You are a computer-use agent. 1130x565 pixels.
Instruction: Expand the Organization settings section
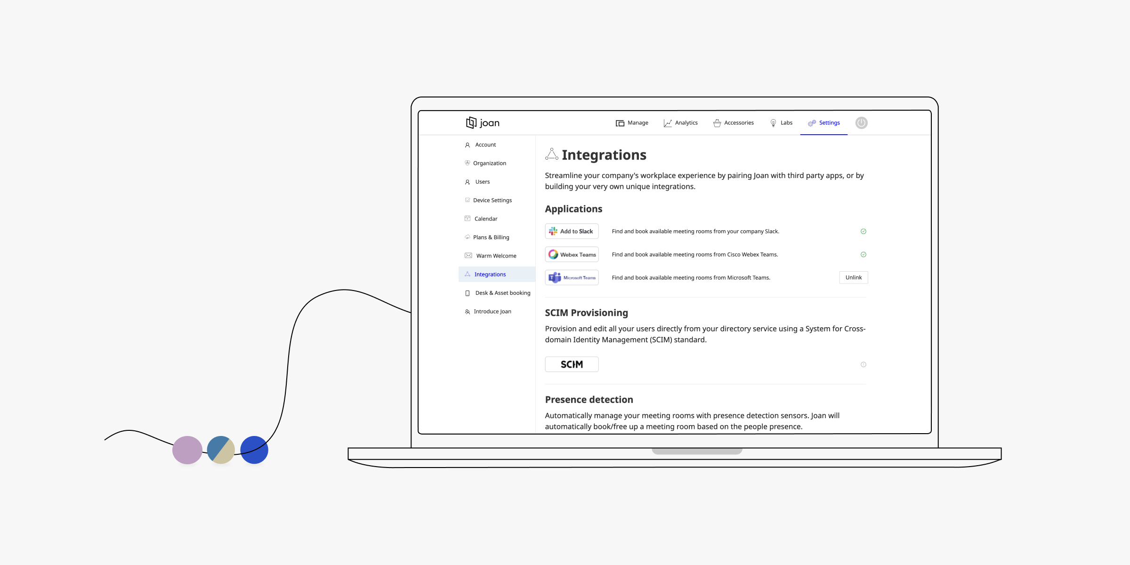[490, 163]
